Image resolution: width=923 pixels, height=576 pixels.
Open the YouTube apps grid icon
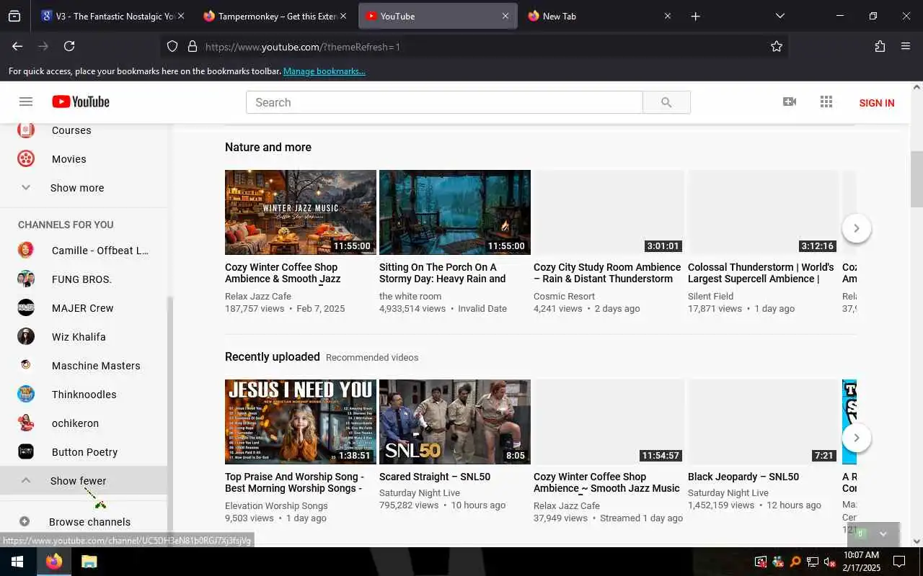[x=826, y=102]
